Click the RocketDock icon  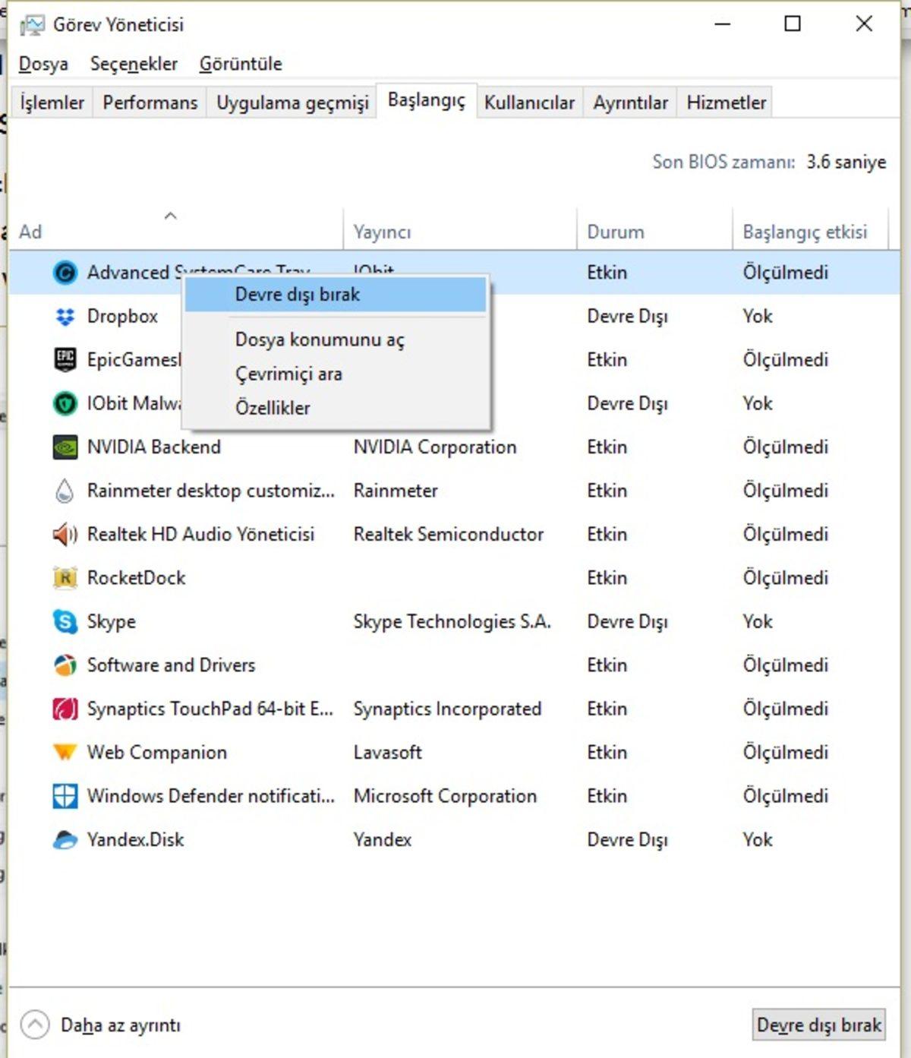pyautogui.click(x=65, y=577)
